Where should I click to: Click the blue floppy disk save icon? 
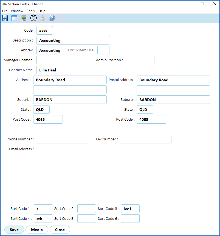5,18
